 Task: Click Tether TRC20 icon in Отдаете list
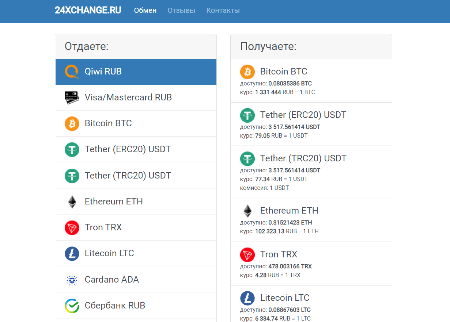coord(72,176)
